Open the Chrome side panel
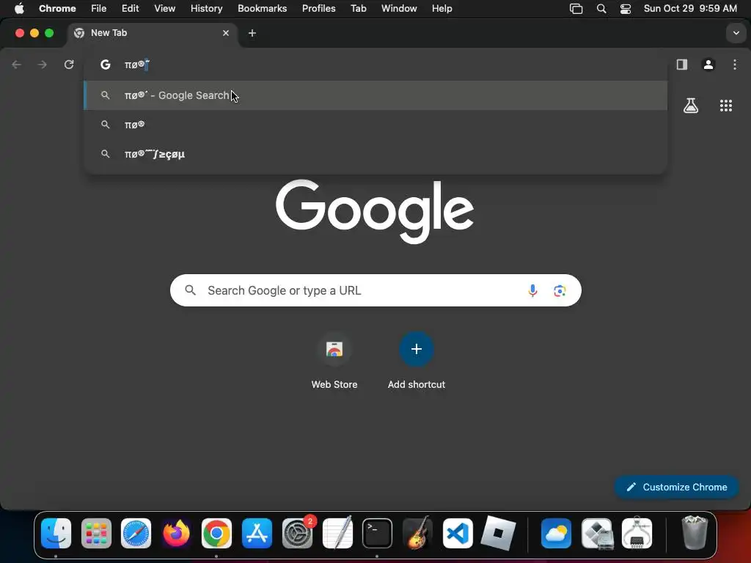The height and width of the screenshot is (563, 751). [681, 65]
